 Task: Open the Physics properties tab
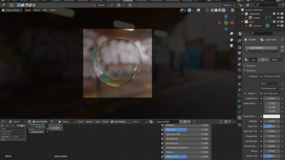[240, 101]
